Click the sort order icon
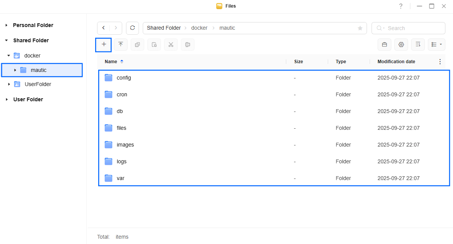This screenshot has height=244, width=453. (x=418, y=45)
